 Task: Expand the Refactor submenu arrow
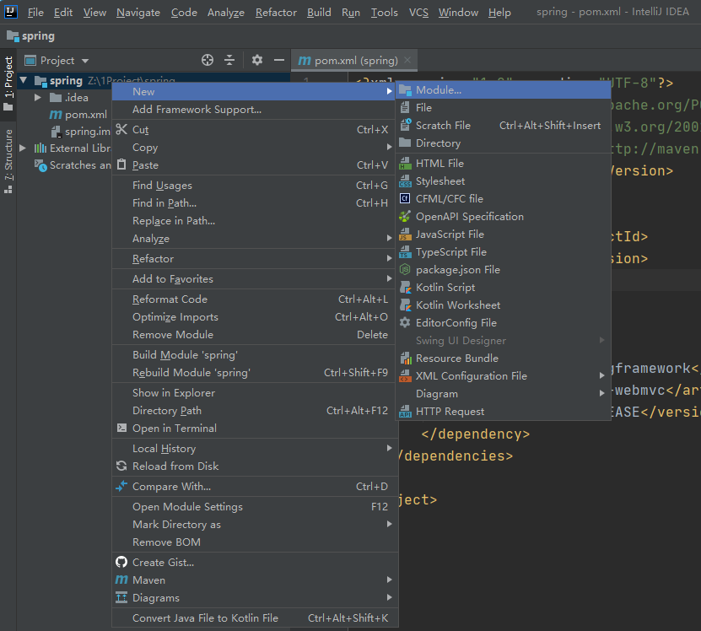tap(390, 258)
